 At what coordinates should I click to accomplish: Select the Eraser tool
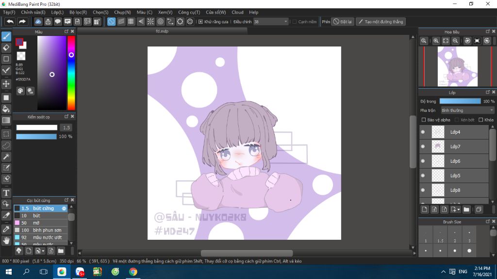6,48
